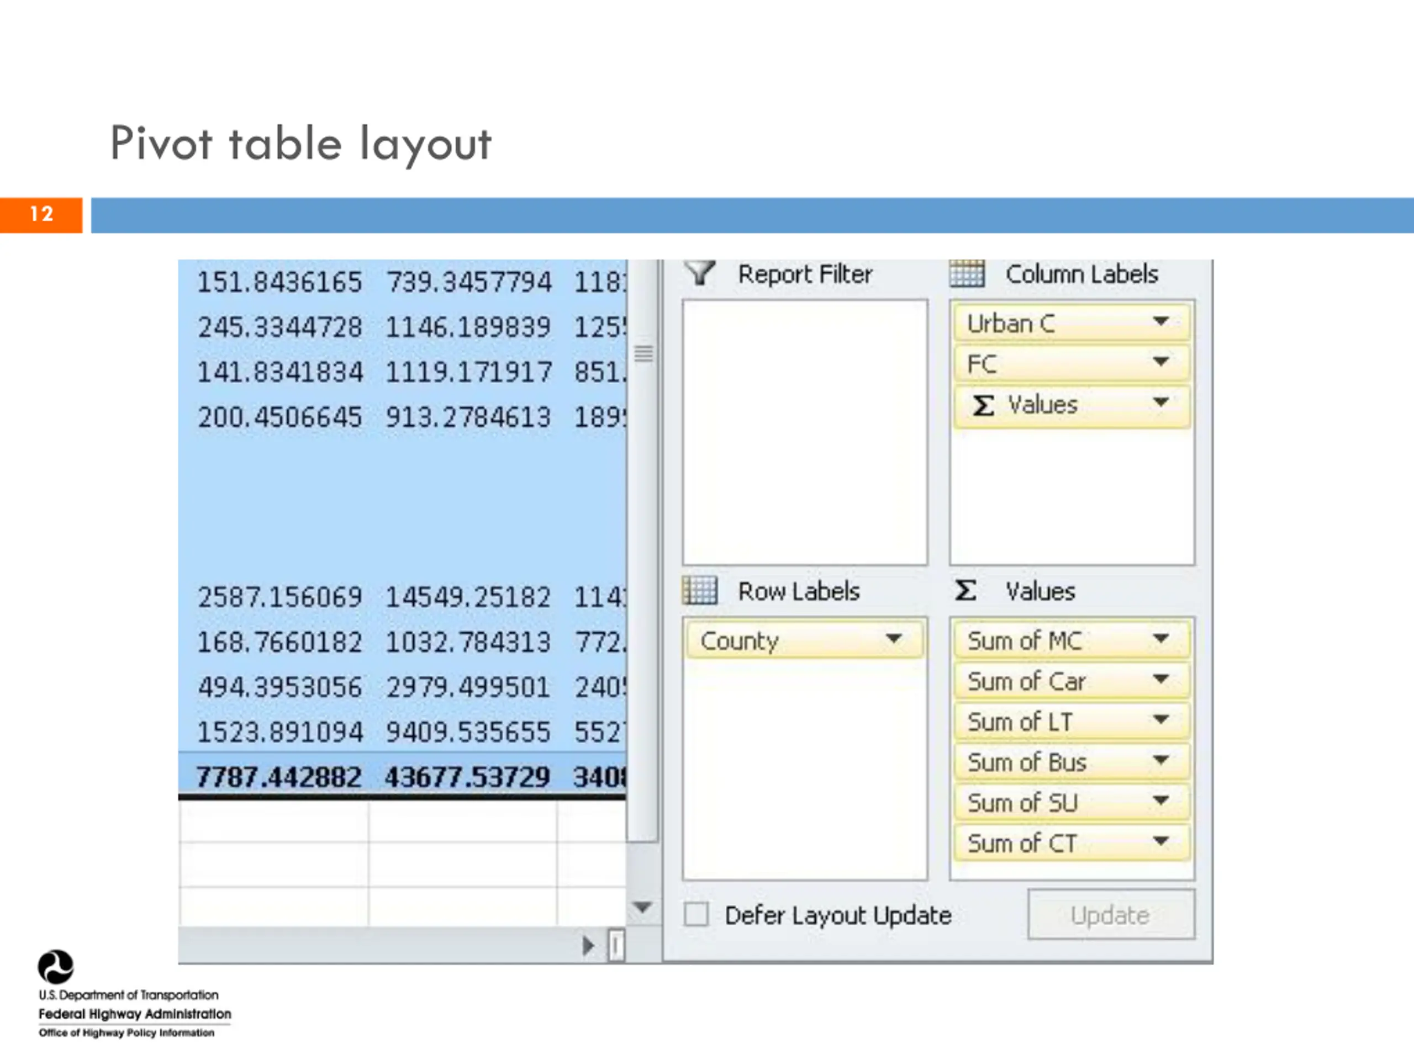
Task: Click the Column Labels heading text
Action: (x=1081, y=274)
